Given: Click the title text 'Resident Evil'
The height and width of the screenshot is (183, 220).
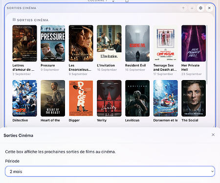Looking at the screenshot, I should (x=135, y=65).
